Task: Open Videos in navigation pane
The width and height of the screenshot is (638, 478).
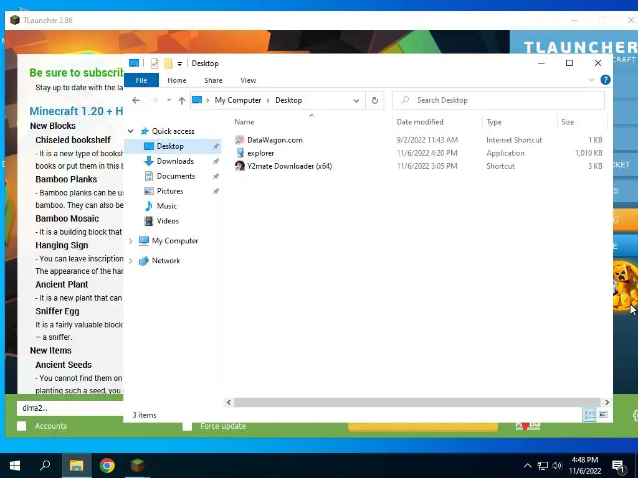Action: [168, 221]
